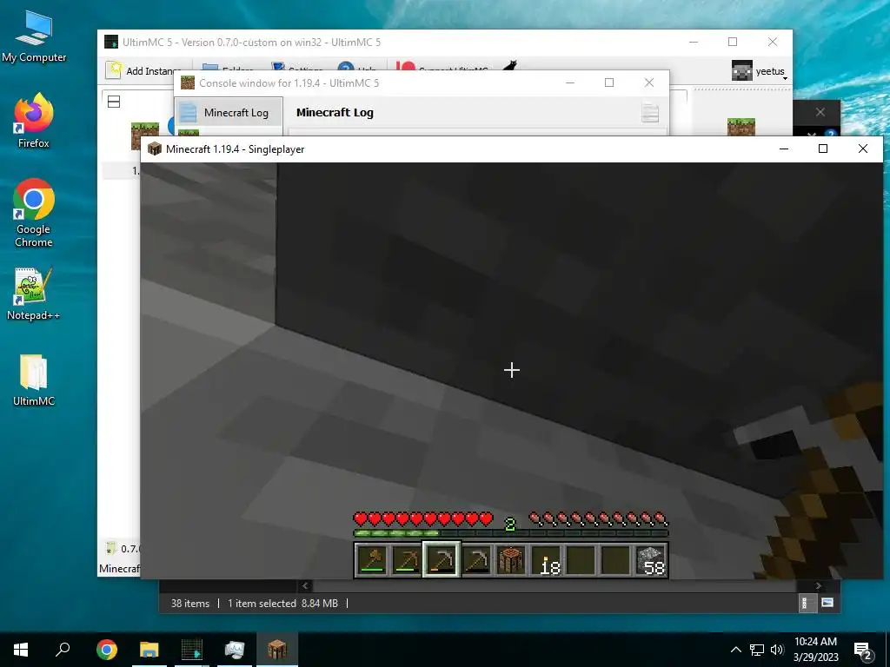Open Chrome from the taskbar
The width and height of the screenshot is (890, 667).
coord(107,650)
